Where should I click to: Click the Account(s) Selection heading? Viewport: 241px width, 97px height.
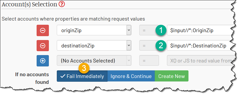coord(29,4)
